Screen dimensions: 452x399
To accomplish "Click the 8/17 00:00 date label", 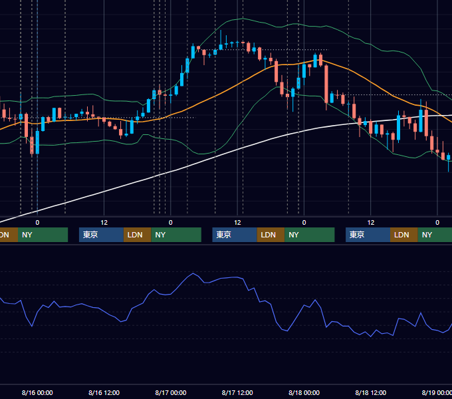I will (x=171, y=392).
